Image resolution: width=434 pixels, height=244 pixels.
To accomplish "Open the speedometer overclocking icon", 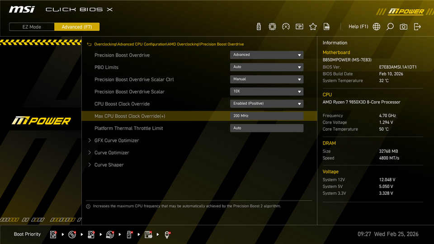I will pyautogui.click(x=286, y=27).
